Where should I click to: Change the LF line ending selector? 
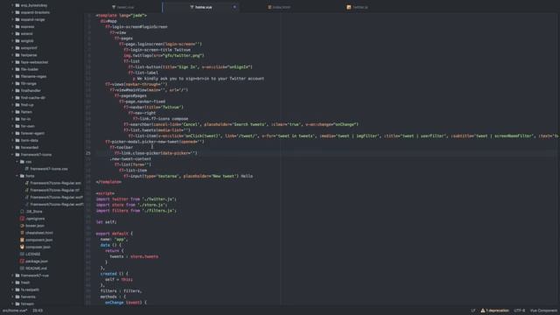tap(473, 311)
